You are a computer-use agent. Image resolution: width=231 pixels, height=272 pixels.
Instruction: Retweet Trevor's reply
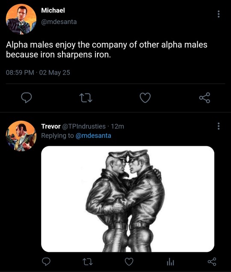coord(88,262)
